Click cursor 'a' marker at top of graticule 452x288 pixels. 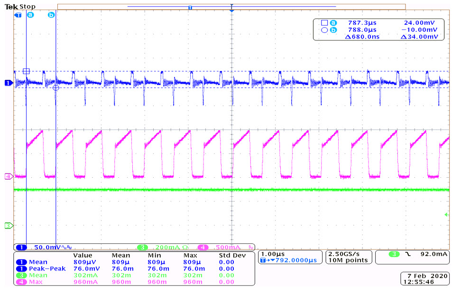31,15
